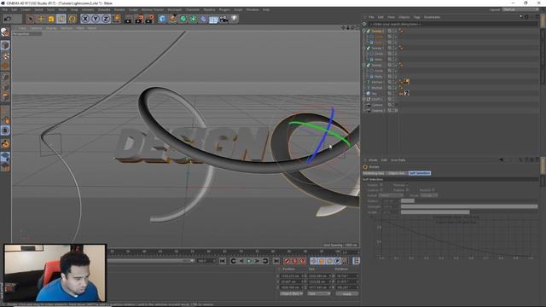
Task: Switch to Polygons mode in sidebar
Action: point(5,96)
